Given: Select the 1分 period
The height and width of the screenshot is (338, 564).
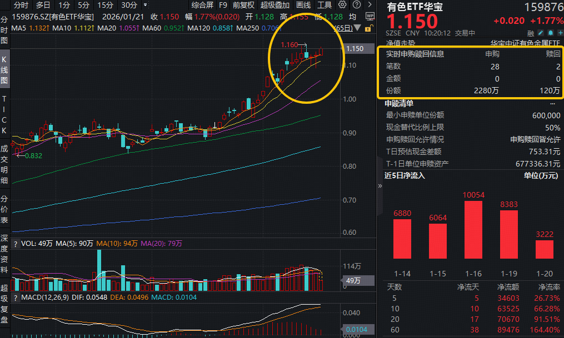Looking at the screenshot, I should coord(64,5).
